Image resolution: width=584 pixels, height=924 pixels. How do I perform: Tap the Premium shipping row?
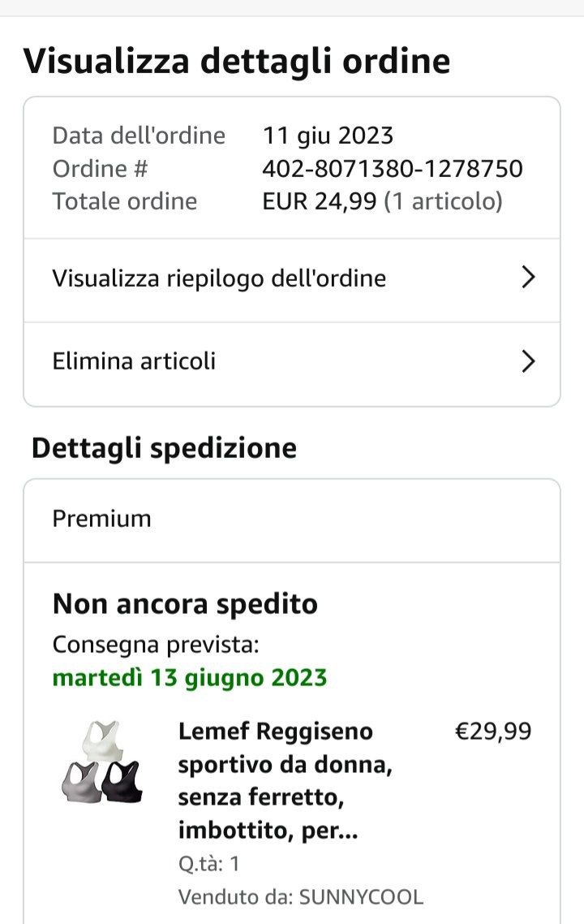coord(292,520)
